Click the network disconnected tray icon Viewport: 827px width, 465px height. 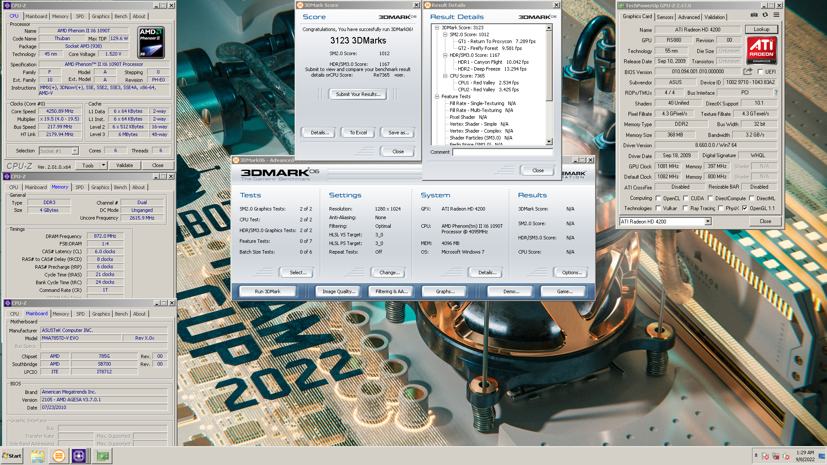[776, 456]
